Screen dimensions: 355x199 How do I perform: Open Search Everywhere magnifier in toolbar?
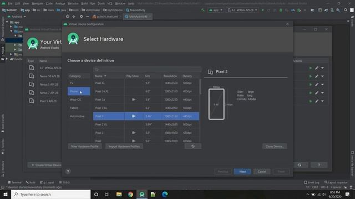click(x=346, y=10)
